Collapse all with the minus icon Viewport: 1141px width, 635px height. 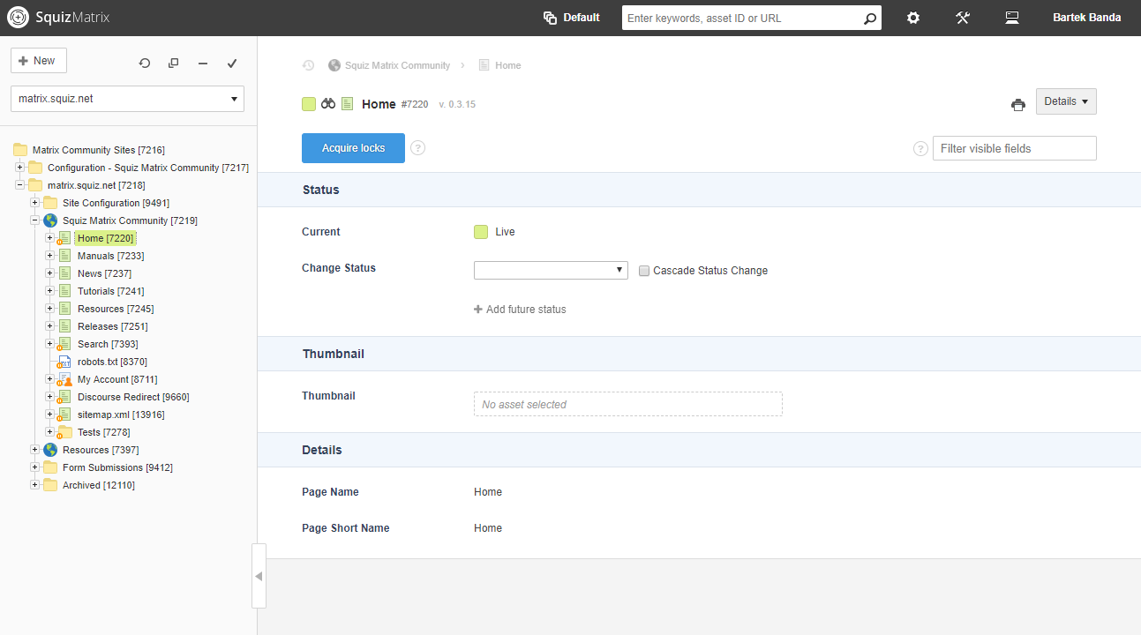pos(203,63)
